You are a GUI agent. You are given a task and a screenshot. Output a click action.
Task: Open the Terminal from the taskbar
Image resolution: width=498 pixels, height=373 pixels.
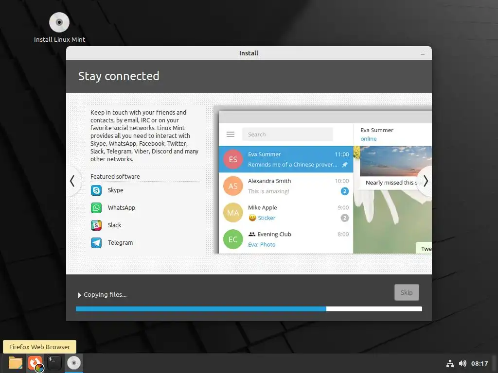(x=54, y=363)
